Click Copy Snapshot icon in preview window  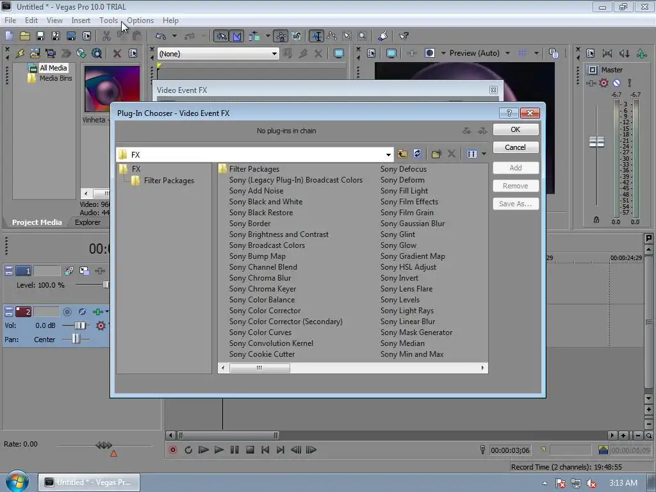[553, 53]
